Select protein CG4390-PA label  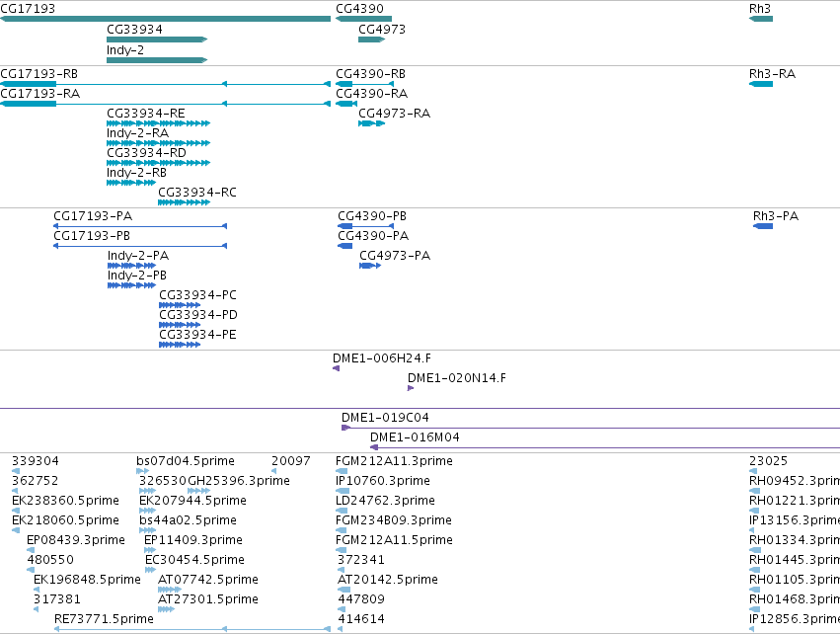pos(373,236)
